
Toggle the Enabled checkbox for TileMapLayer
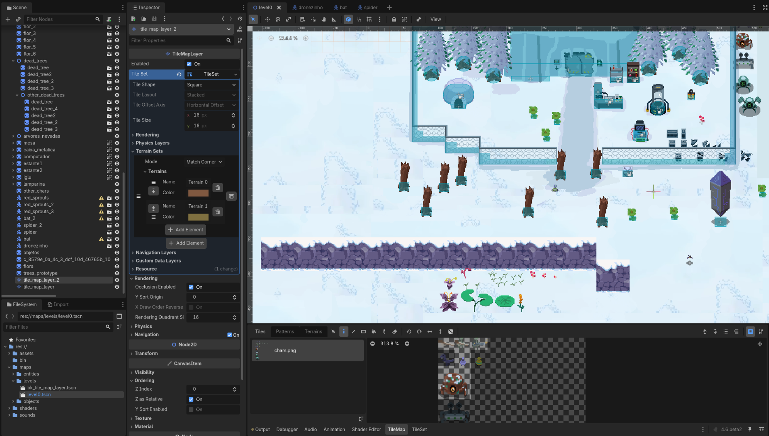click(x=189, y=64)
